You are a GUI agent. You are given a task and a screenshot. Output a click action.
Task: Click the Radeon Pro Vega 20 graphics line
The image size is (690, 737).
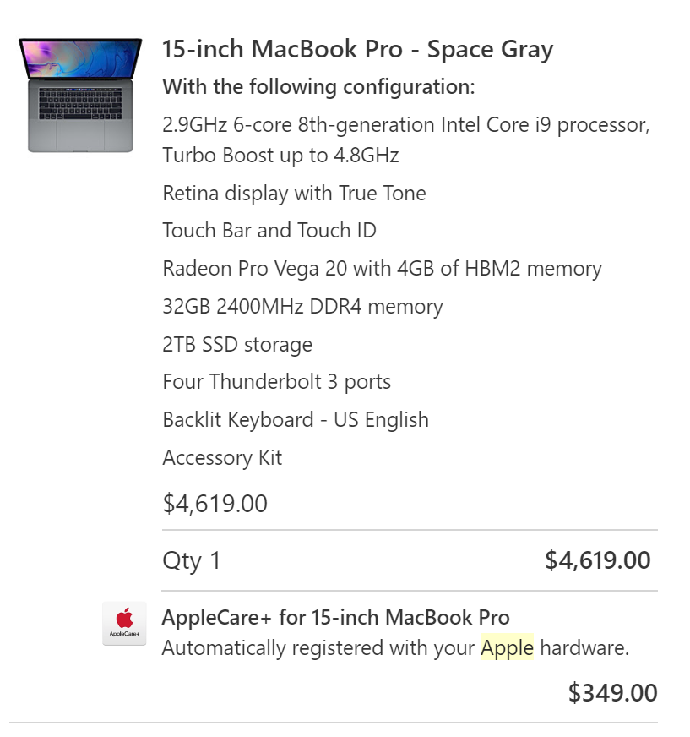[x=382, y=269]
